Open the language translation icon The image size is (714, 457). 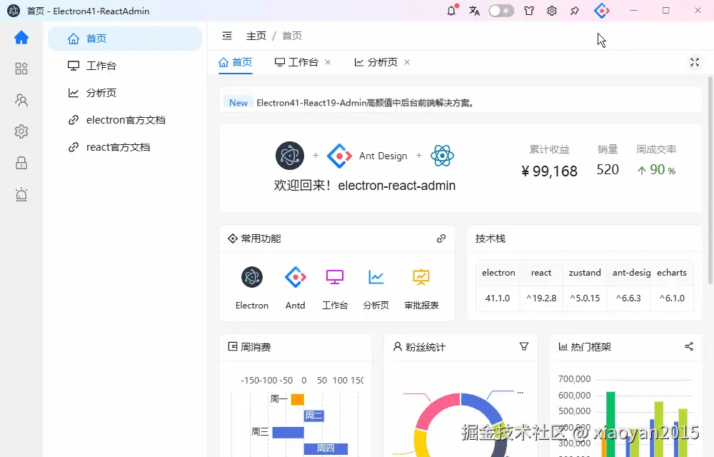click(474, 11)
